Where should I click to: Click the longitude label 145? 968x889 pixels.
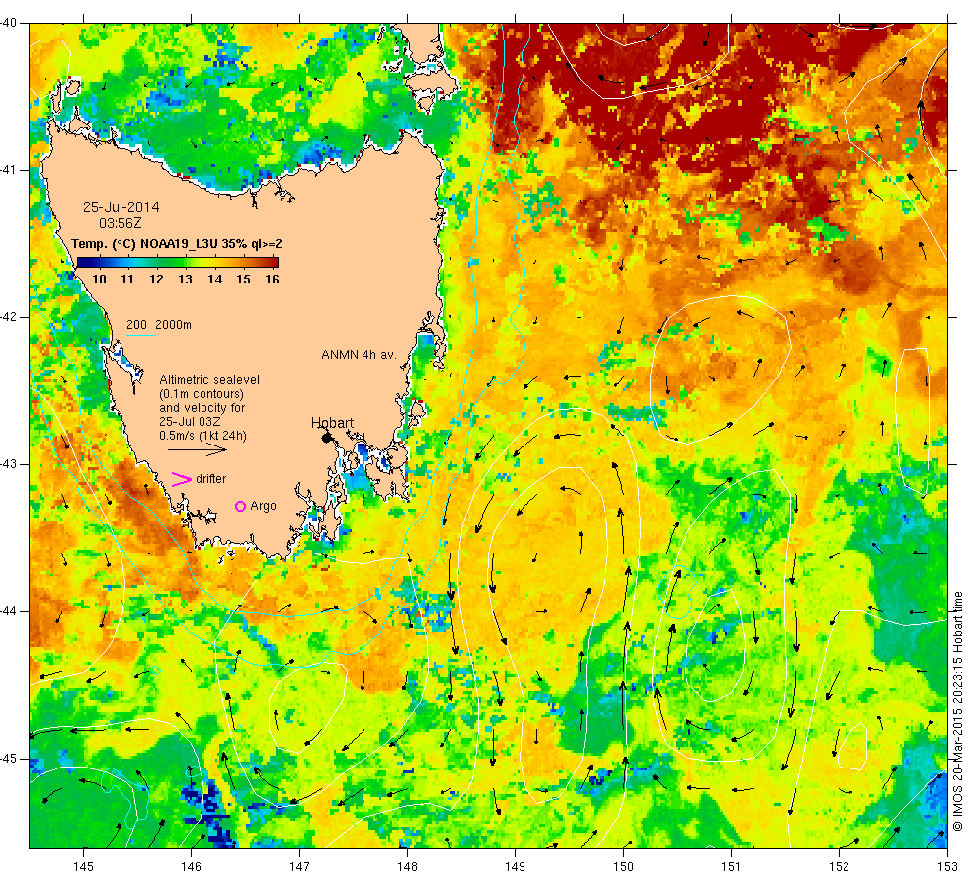point(83,867)
